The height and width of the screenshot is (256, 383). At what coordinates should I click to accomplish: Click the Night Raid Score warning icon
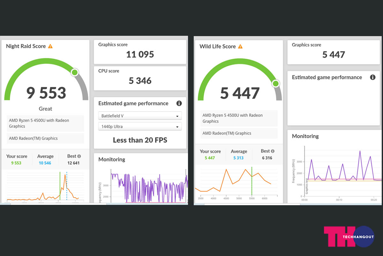pyautogui.click(x=50, y=46)
